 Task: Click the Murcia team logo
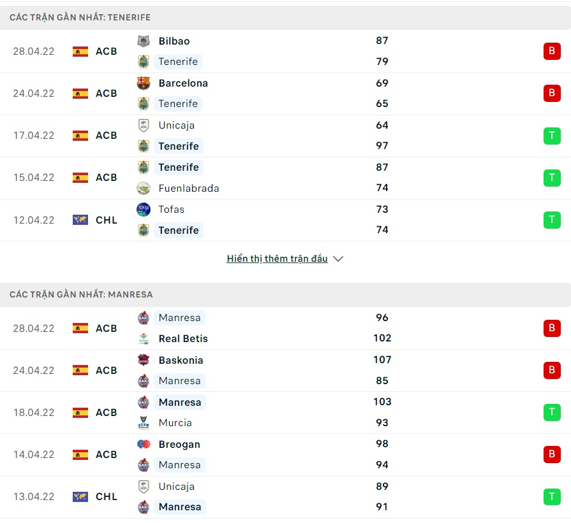point(144,423)
